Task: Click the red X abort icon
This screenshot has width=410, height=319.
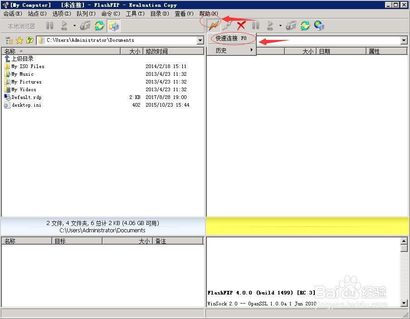Action: (x=241, y=26)
